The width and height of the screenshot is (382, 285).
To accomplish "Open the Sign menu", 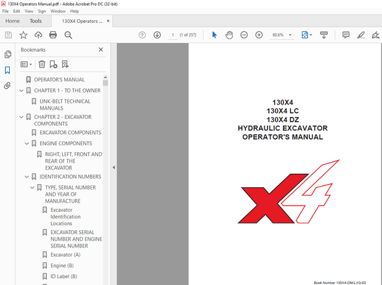I will click(42, 11).
